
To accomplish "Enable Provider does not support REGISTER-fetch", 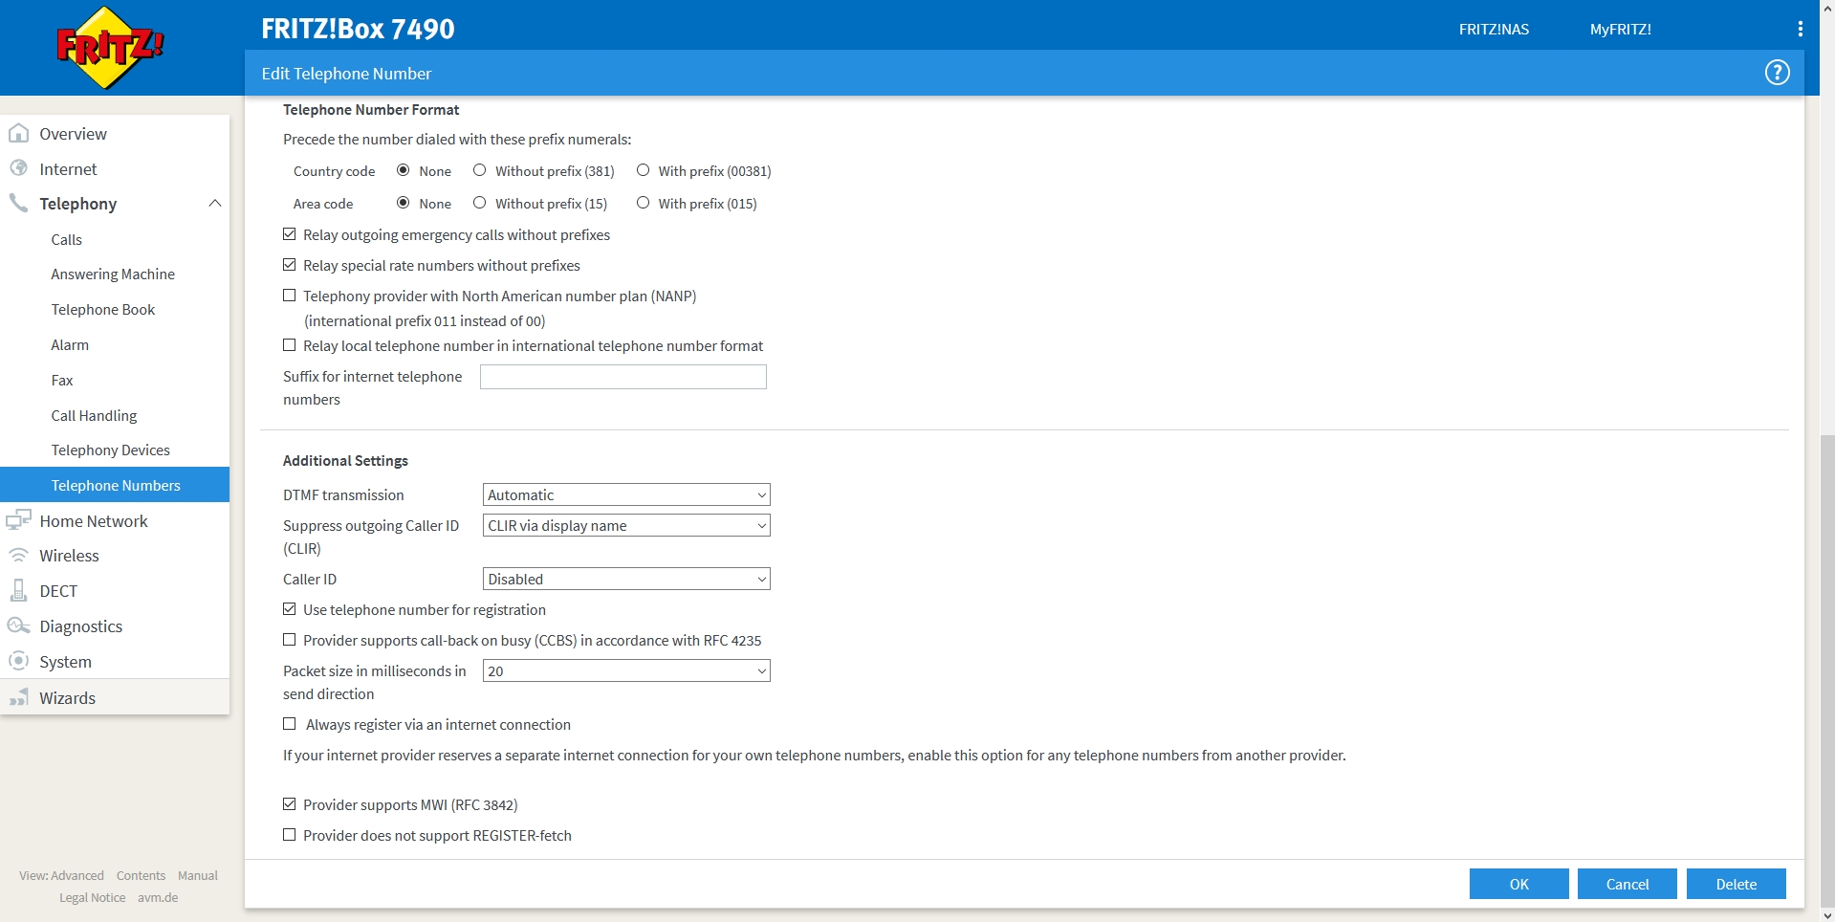I will coord(290,835).
